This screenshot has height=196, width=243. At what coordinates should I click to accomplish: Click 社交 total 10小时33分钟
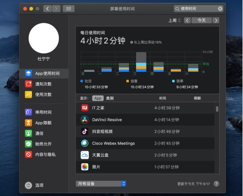tap(96, 87)
